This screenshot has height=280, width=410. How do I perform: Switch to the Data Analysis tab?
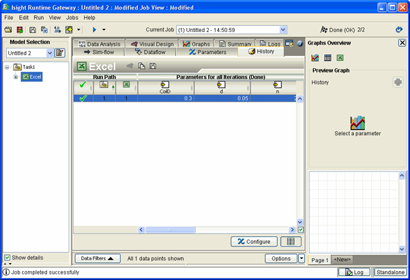click(99, 44)
